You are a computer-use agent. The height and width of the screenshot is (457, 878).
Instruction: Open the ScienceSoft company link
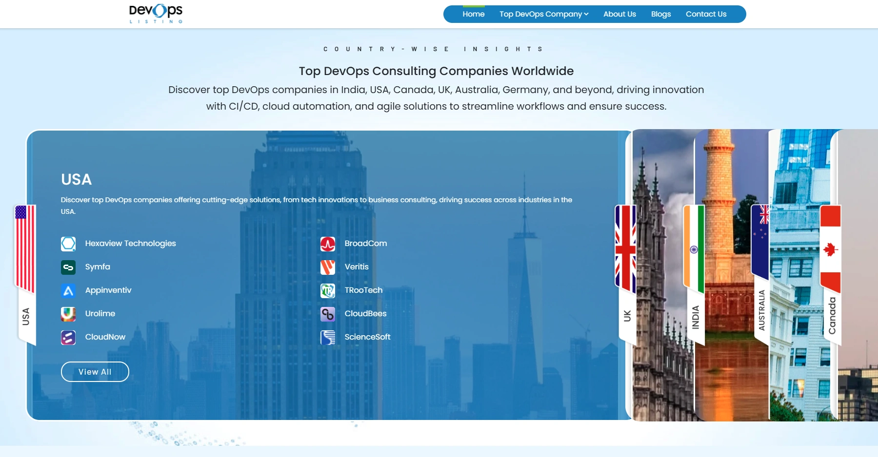coord(367,337)
